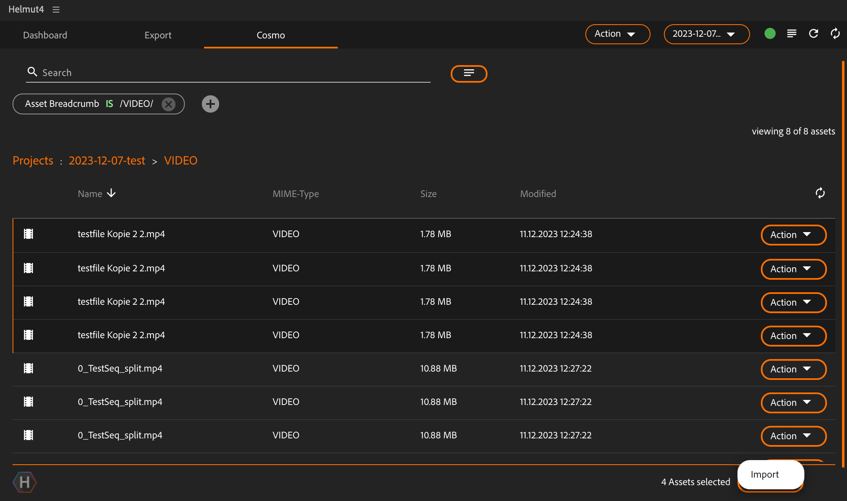Switch to the Export tab
The width and height of the screenshot is (847, 501).
pos(158,35)
